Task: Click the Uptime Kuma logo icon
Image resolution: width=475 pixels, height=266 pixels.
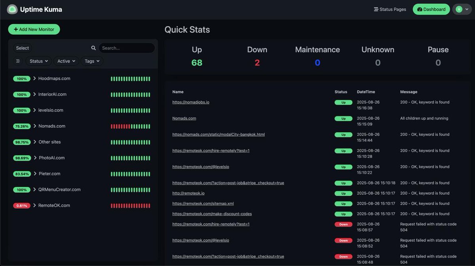Action: point(12,9)
